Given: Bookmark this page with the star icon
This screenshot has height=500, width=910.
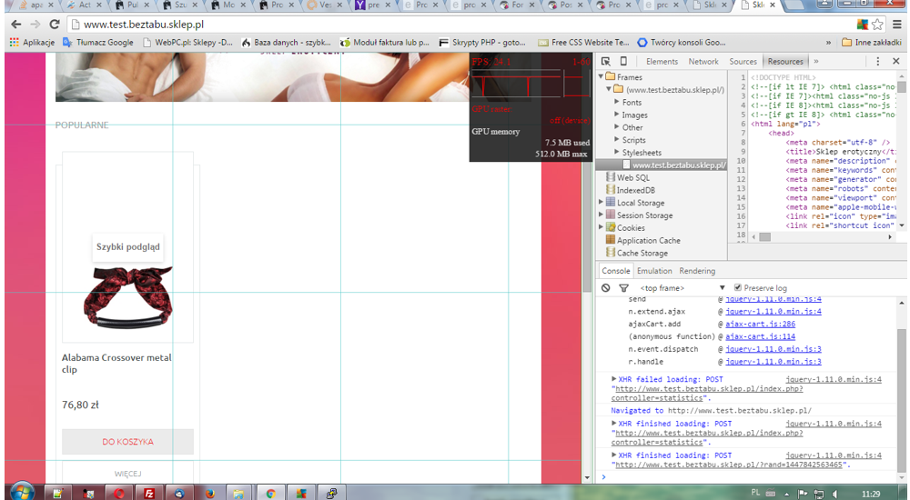Looking at the screenshot, I should (x=877, y=25).
